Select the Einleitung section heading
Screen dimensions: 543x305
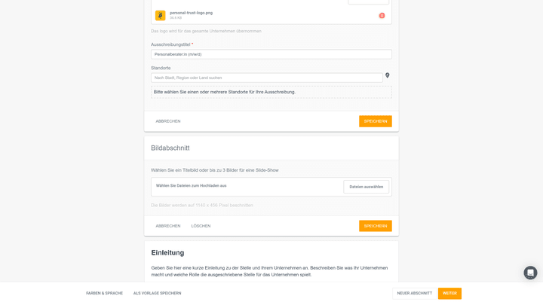(167, 252)
